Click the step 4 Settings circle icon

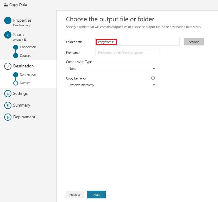click(x=8, y=94)
